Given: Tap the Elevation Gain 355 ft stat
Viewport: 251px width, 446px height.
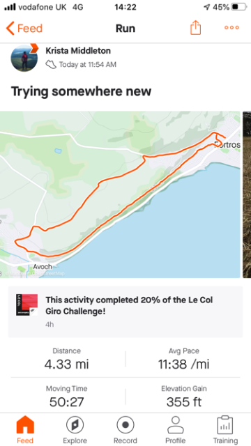Looking at the screenshot, I should tap(184, 397).
